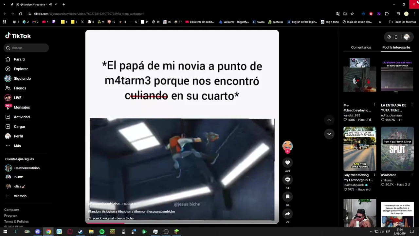
Task: Open tab search dropdown arrow
Action: pyautogui.click(x=4, y=4)
